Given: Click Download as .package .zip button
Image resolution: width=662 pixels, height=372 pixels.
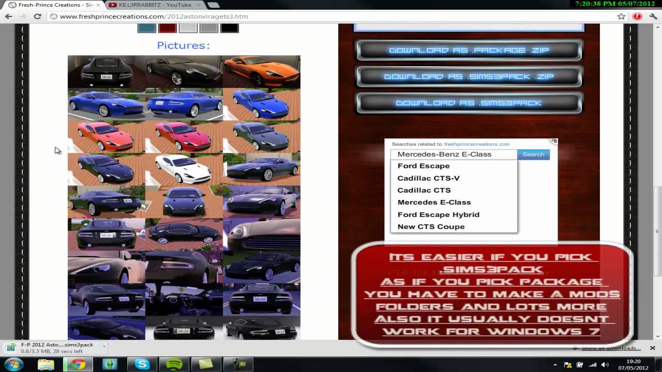Looking at the screenshot, I should tap(469, 50).
